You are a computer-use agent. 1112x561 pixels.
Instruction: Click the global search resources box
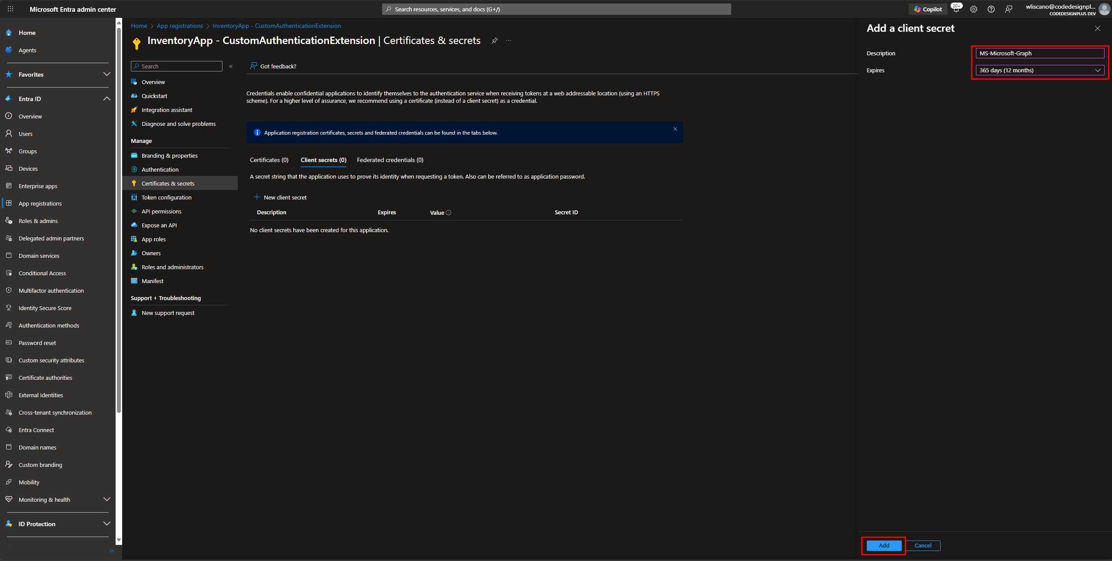point(556,9)
